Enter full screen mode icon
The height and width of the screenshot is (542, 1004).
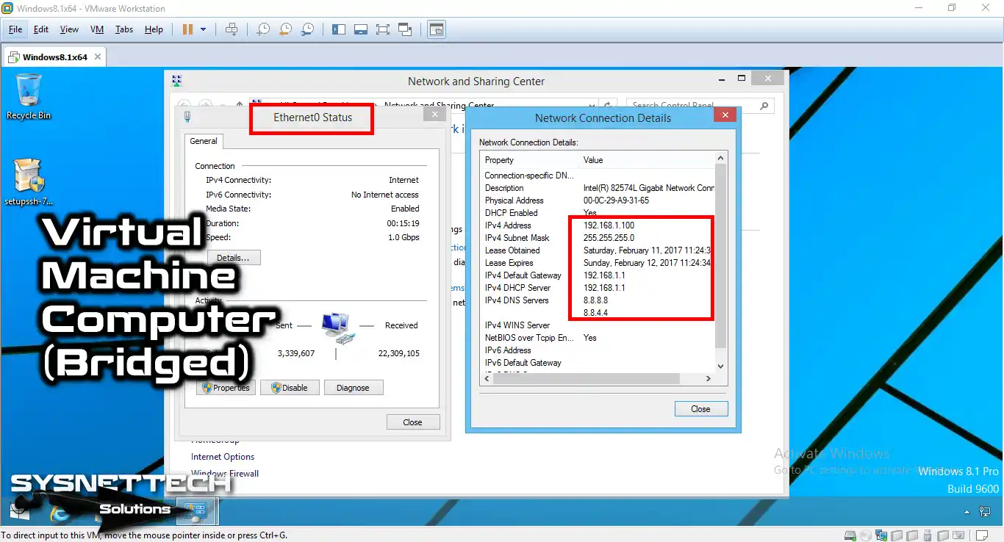[x=383, y=29]
